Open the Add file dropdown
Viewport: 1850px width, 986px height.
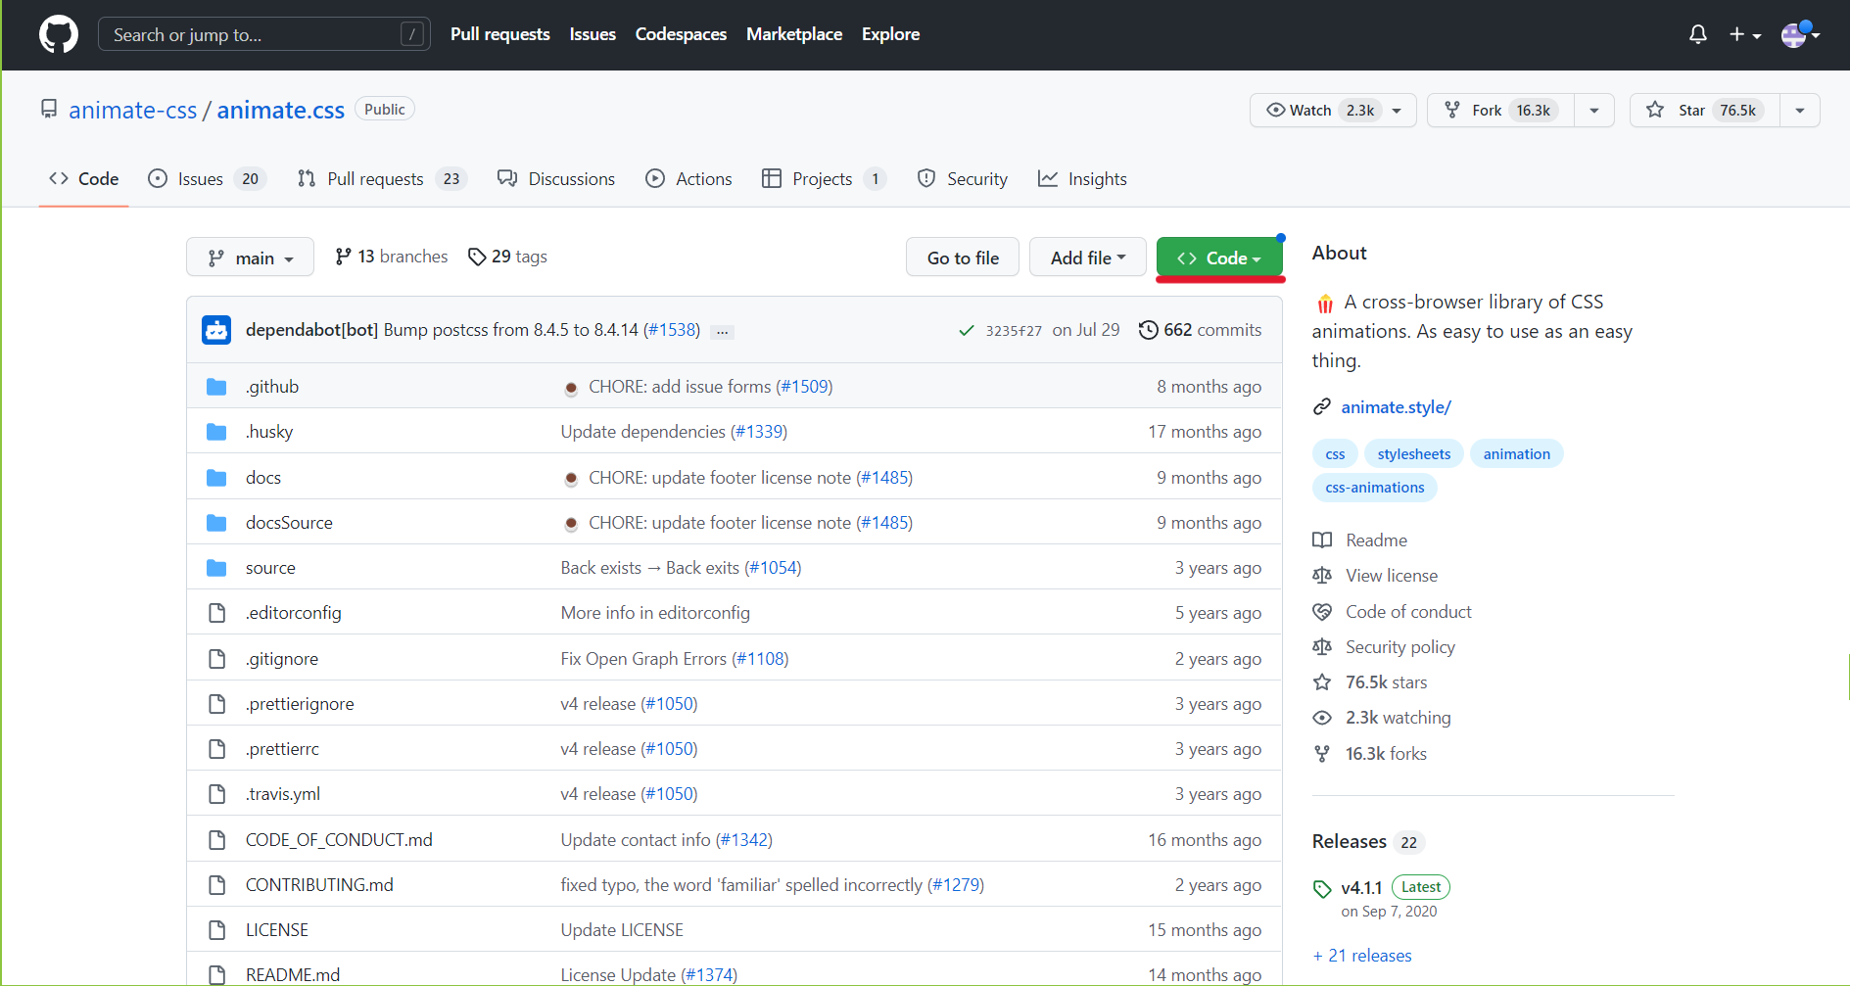pos(1087,258)
